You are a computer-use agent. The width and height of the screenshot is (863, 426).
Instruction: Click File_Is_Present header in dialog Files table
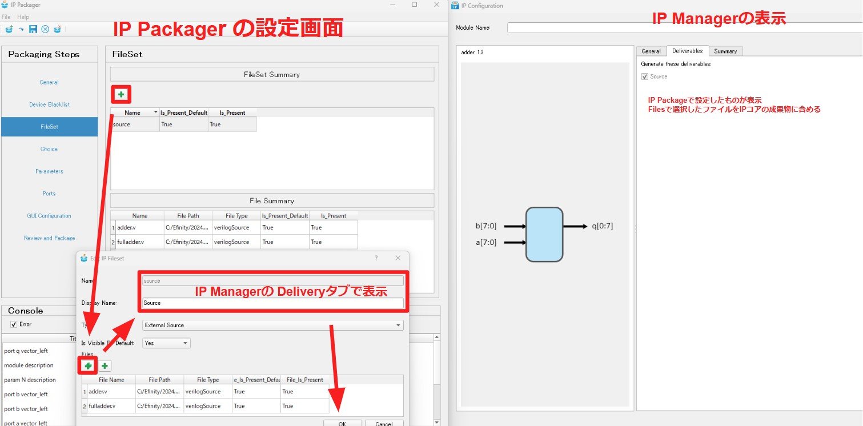[304, 380]
